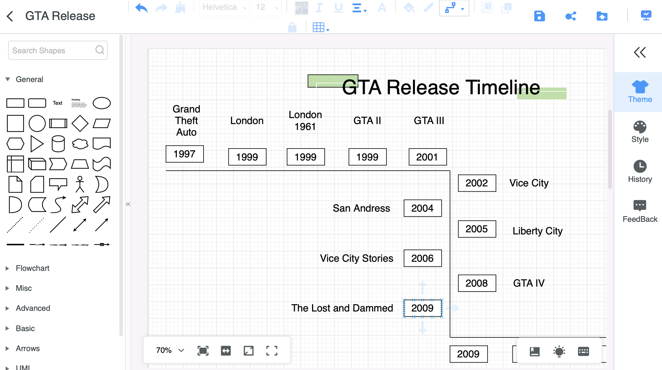Toggle the outline minimap
This screenshot has width=662, height=370.
(535, 351)
